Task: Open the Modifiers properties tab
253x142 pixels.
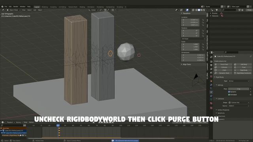Action: (x=211, y=85)
